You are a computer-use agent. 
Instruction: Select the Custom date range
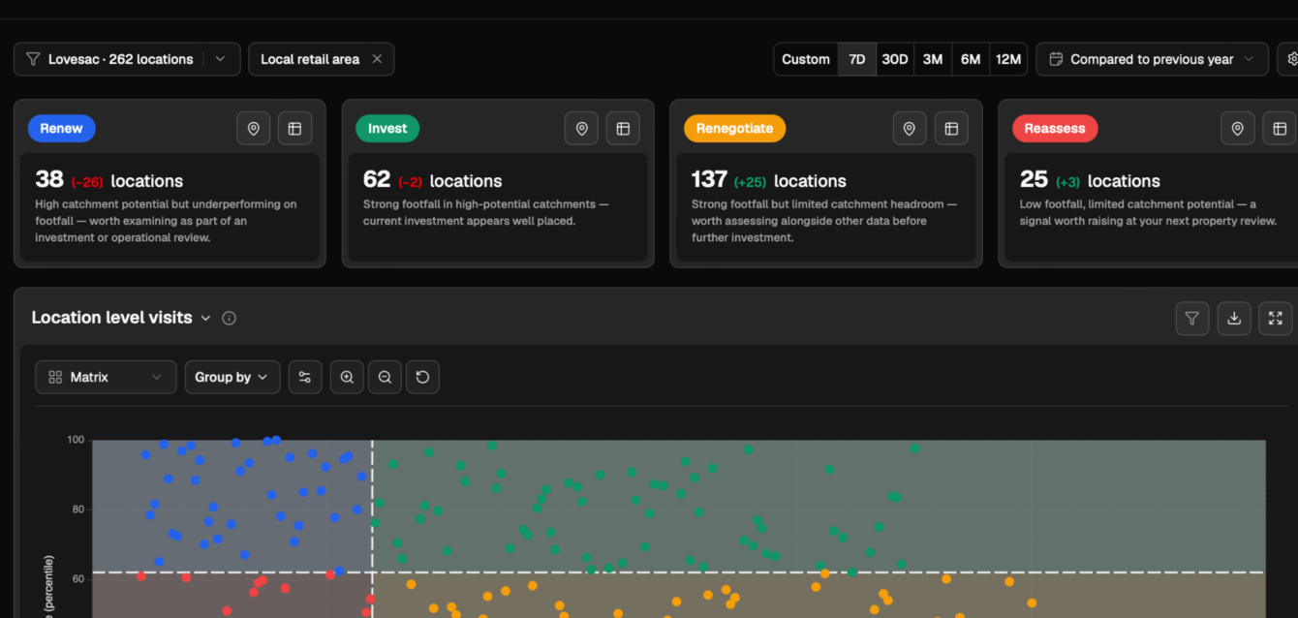(x=806, y=59)
